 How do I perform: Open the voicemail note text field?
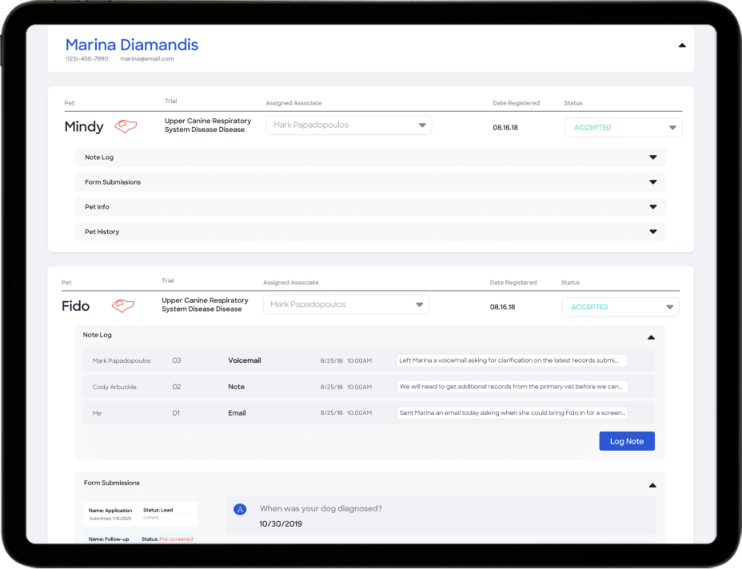click(x=512, y=360)
